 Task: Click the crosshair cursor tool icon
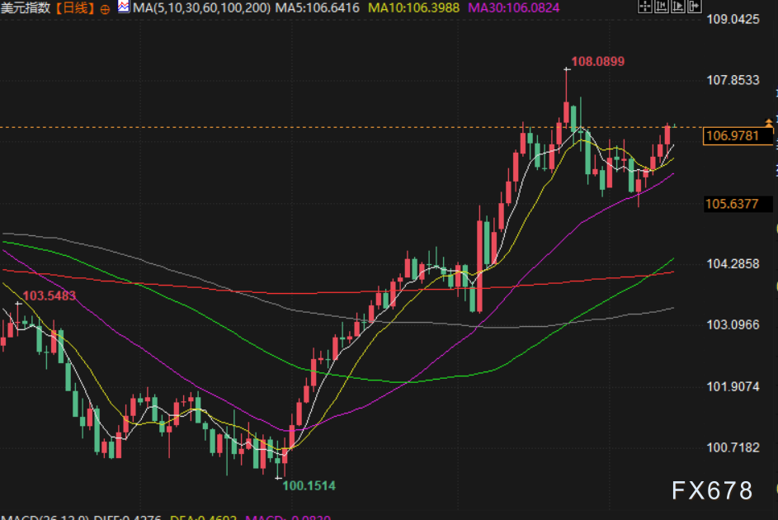(x=644, y=6)
